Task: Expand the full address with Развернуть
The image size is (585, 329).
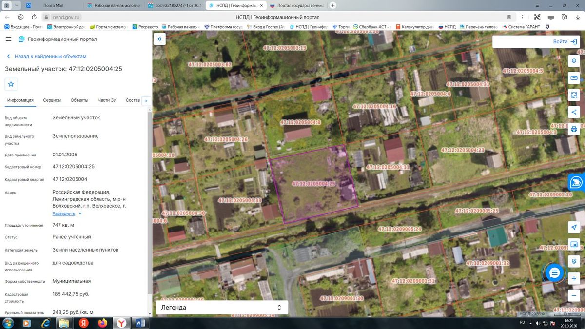Action: coord(67,213)
